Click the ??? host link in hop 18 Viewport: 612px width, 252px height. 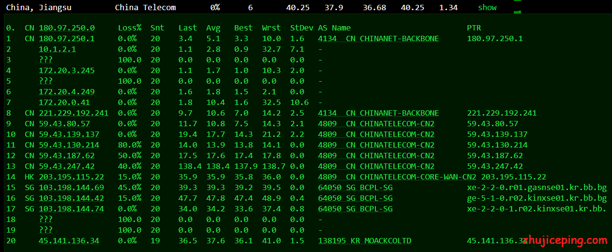pos(45,220)
